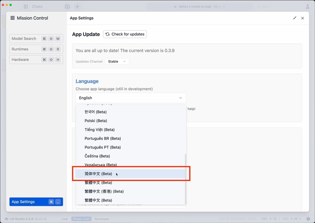The height and width of the screenshot is (223, 315).
Task: Open the English language combo box
Action: point(131,98)
